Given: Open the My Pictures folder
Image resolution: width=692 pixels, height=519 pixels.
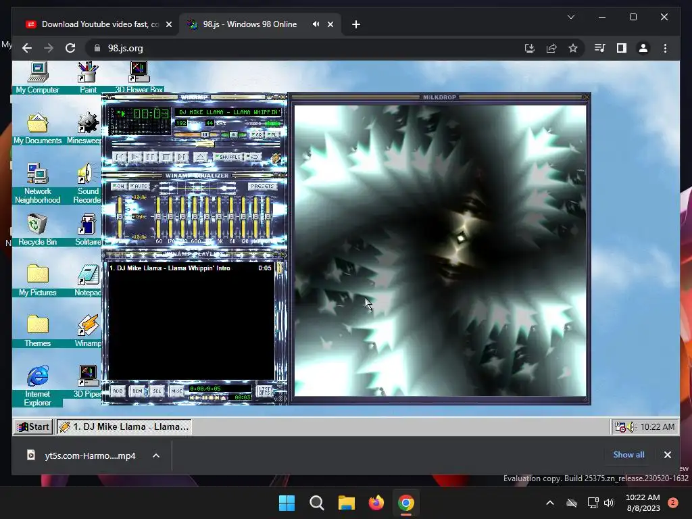Looking at the screenshot, I should click(38, 280).
